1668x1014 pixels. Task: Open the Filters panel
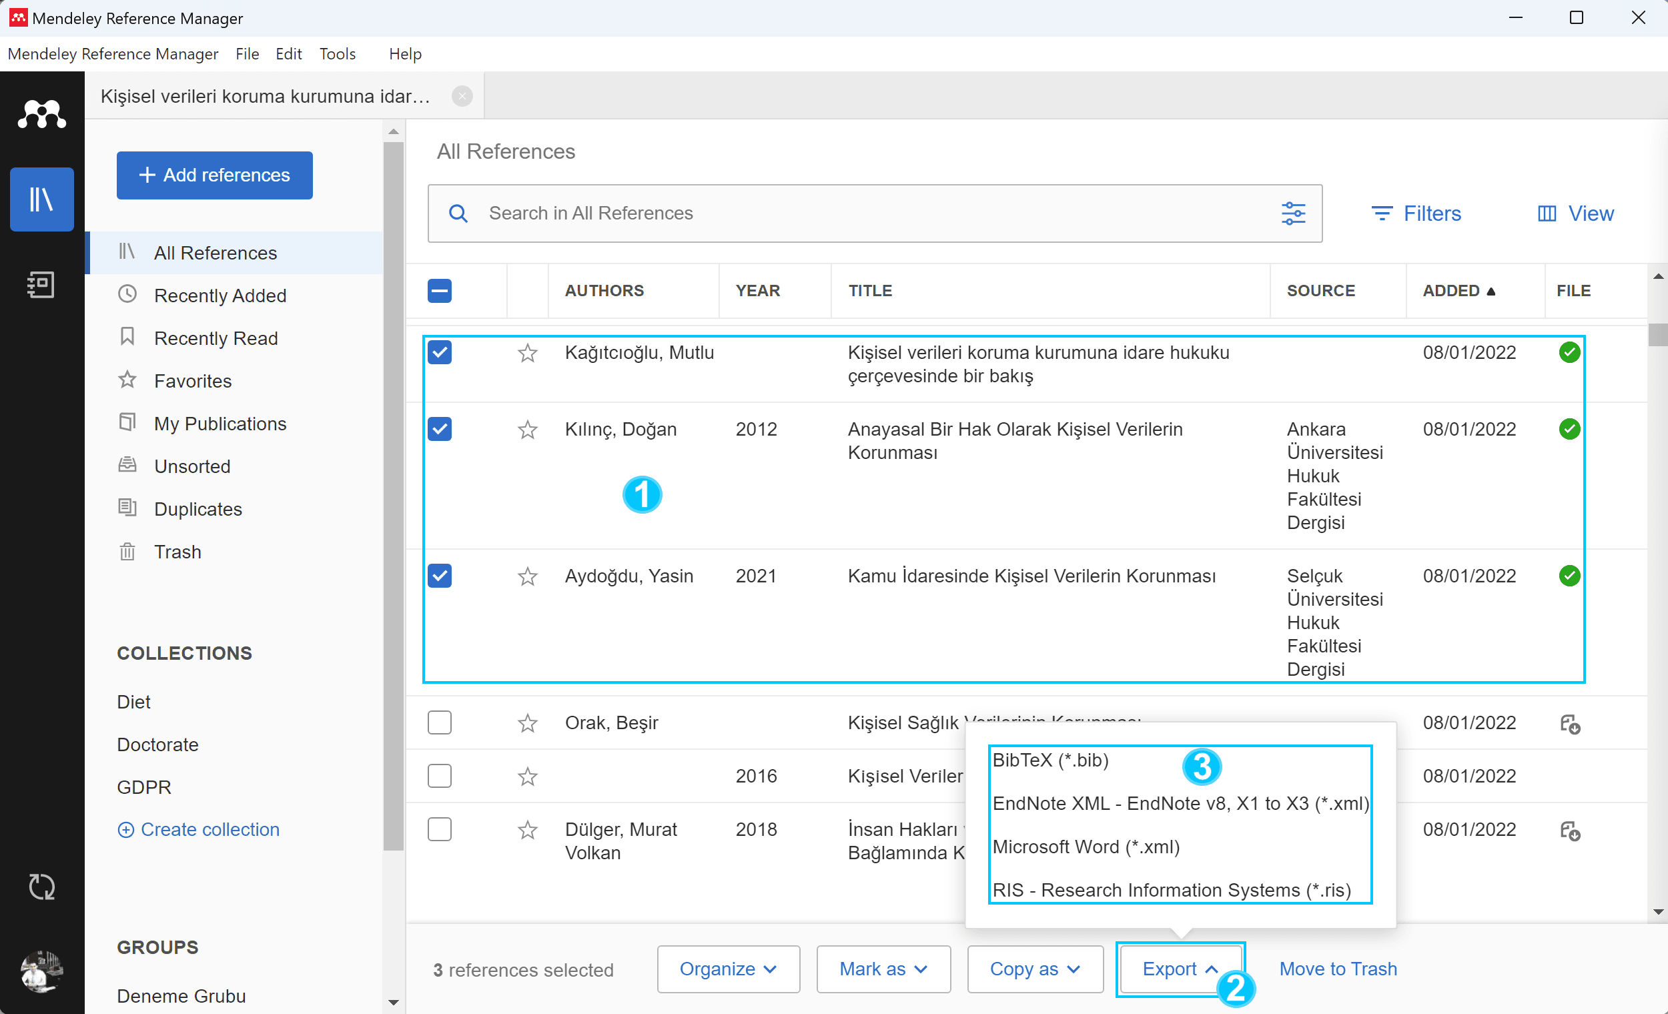click(1416, 214)
